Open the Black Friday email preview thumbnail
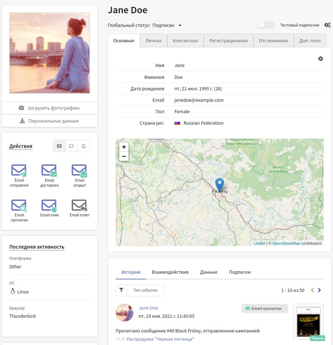 coord(308,322)
